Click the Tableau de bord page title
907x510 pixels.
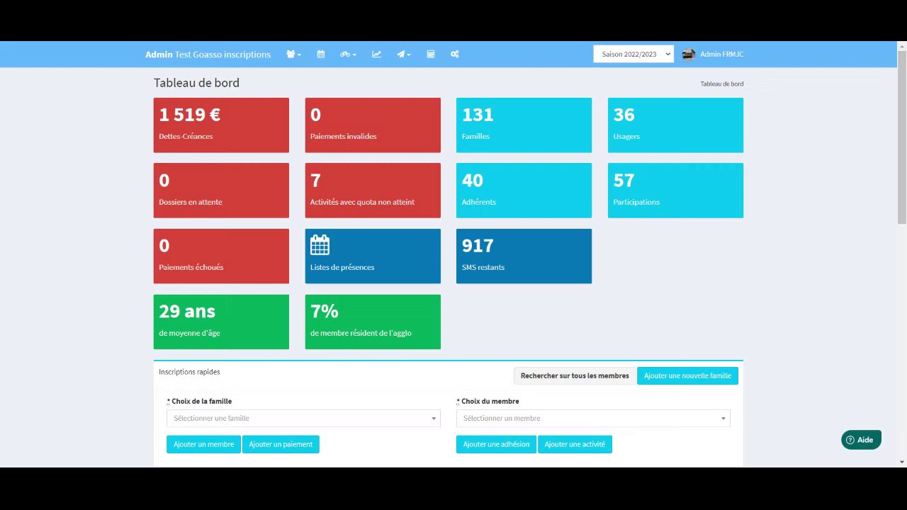(196, 83)
